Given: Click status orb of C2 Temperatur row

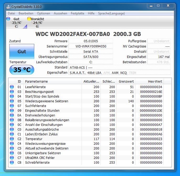Looking at the screenshot, I should click(x=12, y=139).
